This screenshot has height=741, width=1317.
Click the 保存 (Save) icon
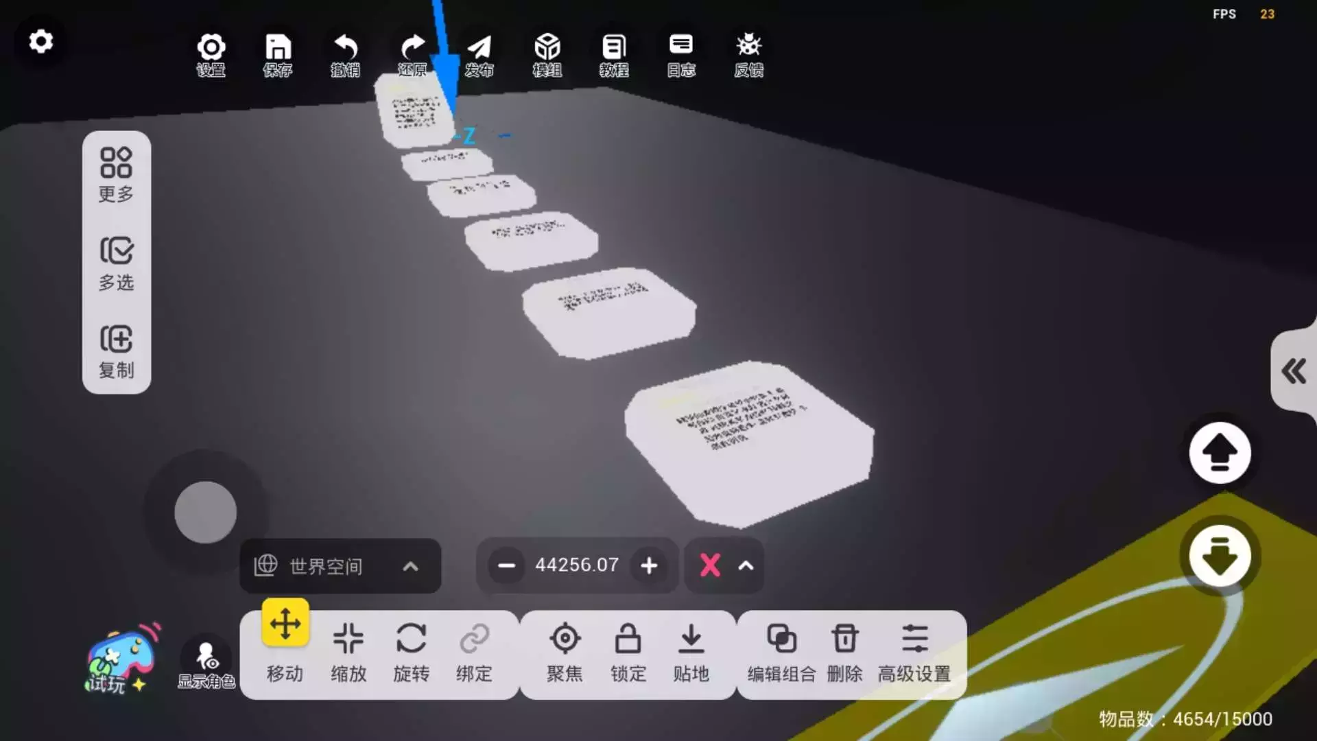pos(278,54)
